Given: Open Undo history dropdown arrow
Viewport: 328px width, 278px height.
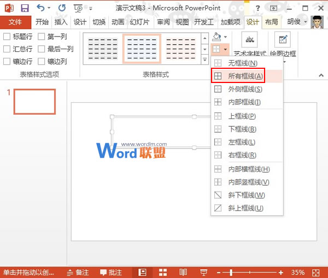Looking at the screenshot, I should coord(49,8).
